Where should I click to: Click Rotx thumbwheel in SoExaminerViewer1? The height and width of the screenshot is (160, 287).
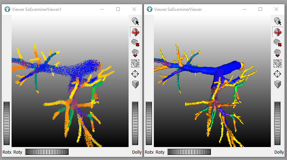pyautogui.click(x=7, y=123)
